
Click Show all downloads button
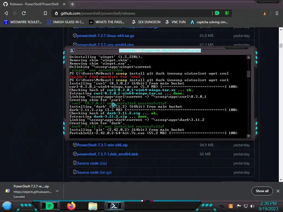coord(262,191)
